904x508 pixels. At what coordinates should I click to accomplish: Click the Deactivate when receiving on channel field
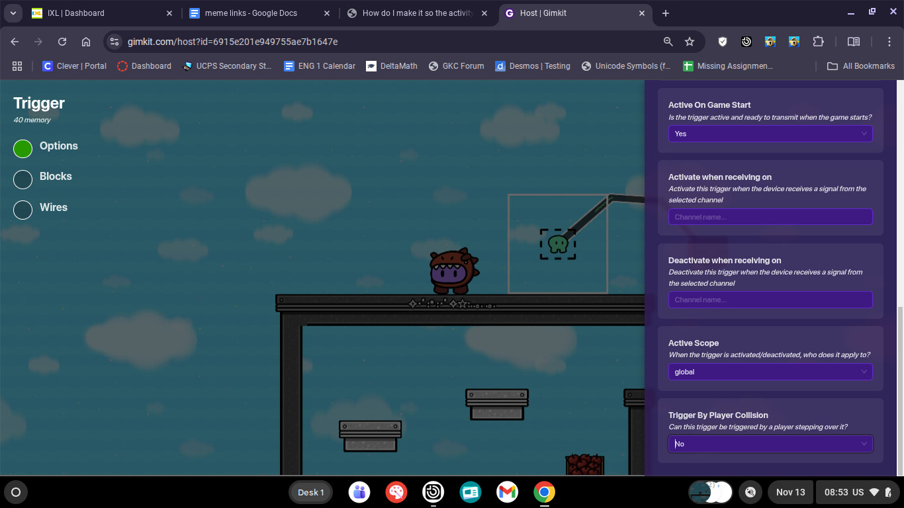tap(770, 300)
